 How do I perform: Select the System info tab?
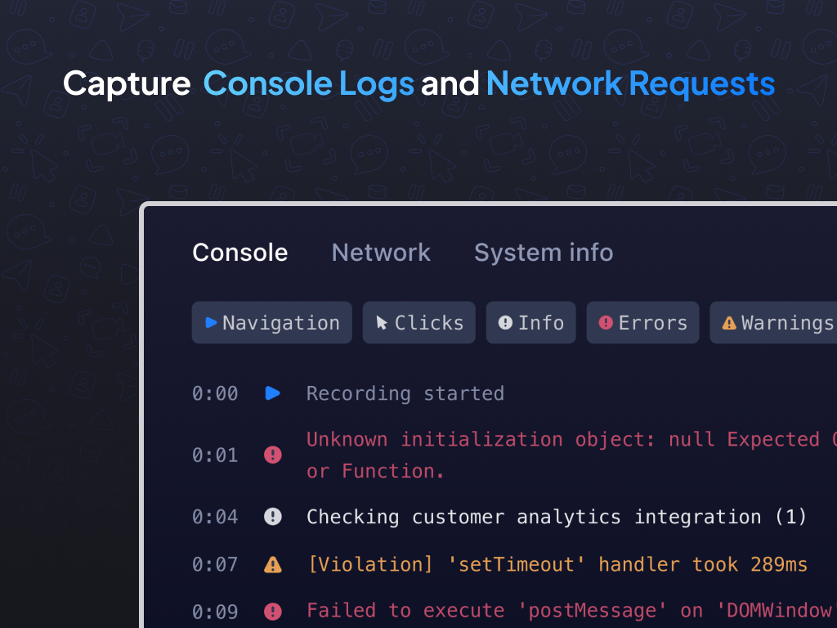point(544,253)
